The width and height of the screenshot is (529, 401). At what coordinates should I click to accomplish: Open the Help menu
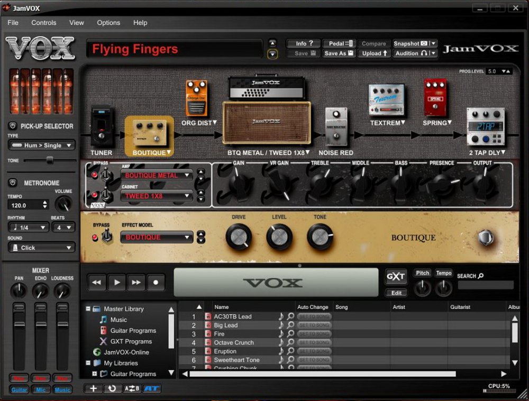(x=140, y=23)
